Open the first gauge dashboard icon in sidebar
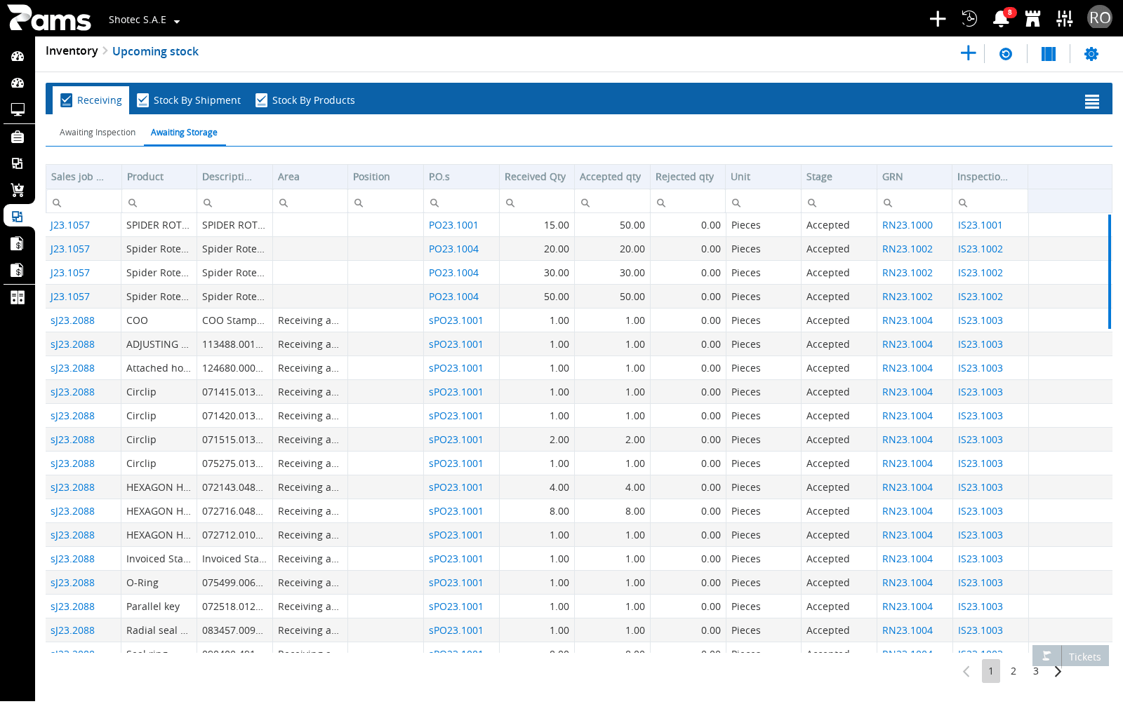The width and height of the screenshot is (1123, 711). point(18,56)
